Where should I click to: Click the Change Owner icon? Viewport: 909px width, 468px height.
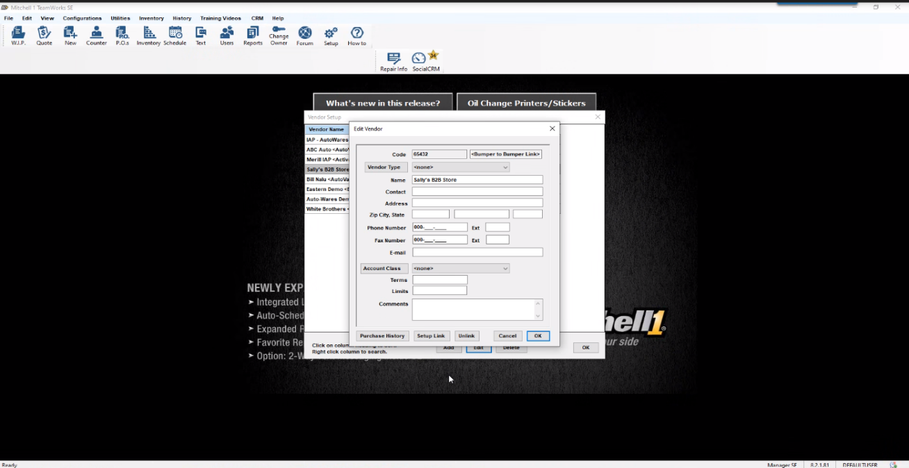pyautogui.click(x=279, y=35)
